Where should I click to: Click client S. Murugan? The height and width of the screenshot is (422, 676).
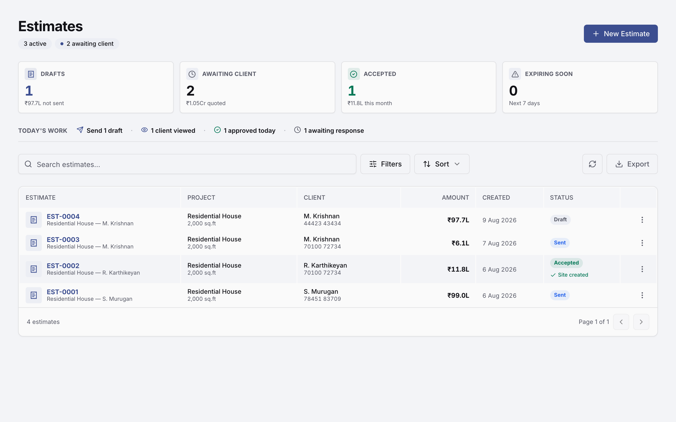point(321,291)
